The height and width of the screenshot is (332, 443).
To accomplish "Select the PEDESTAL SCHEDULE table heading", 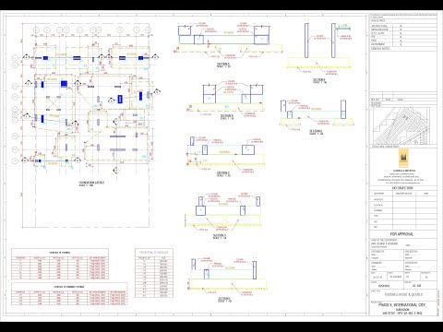I will 154,252.
